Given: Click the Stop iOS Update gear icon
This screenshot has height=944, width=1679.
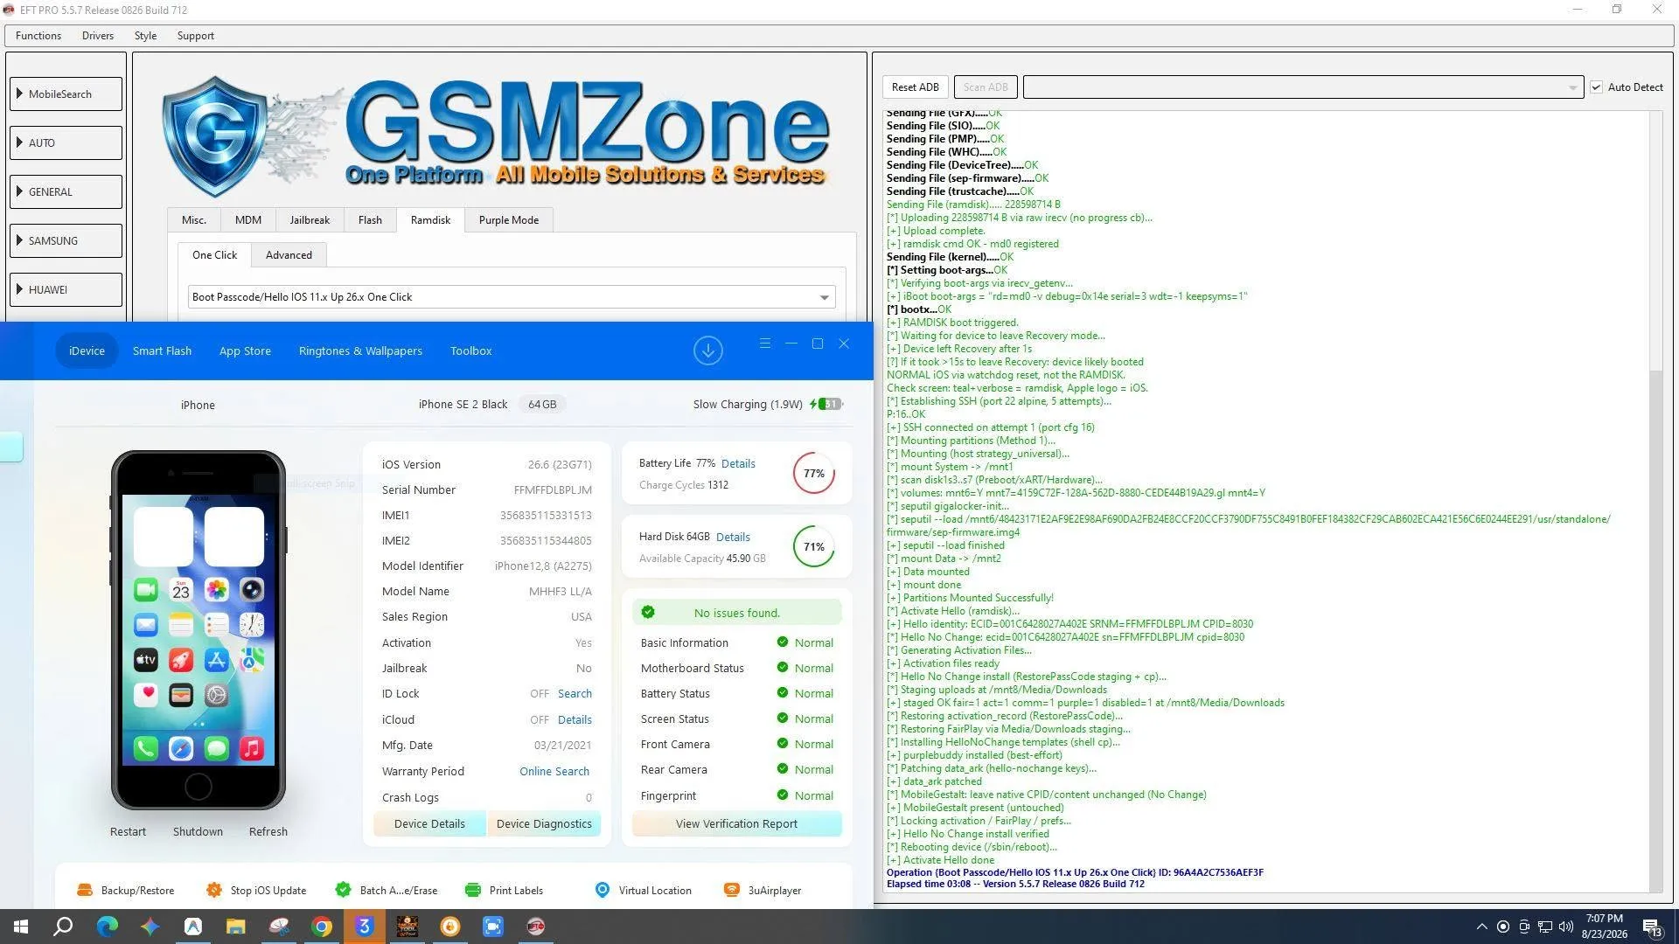Looking at the screenshot, I should pos(214,890).
